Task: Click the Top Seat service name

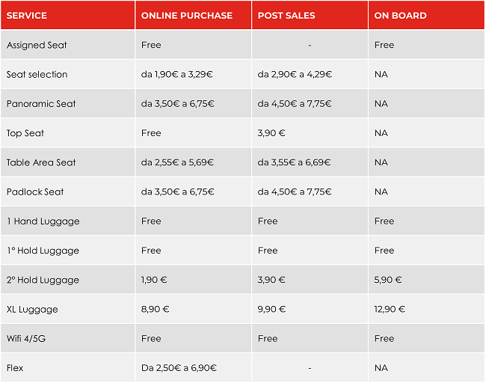Action: [25, 133]
